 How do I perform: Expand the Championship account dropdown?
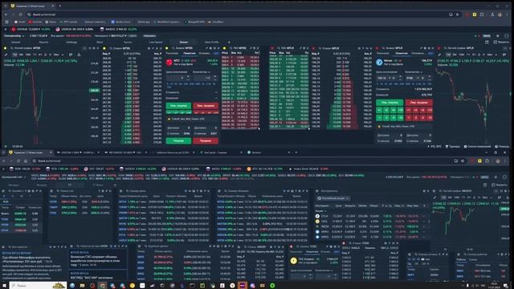14,35
